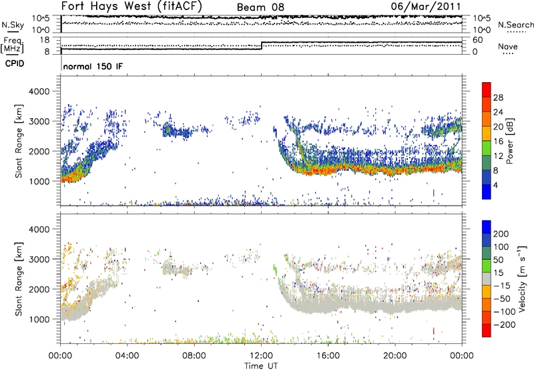Click the '3000' tick in the velocity panel
This screenshot has height=370, width=534.
[39, 259]
